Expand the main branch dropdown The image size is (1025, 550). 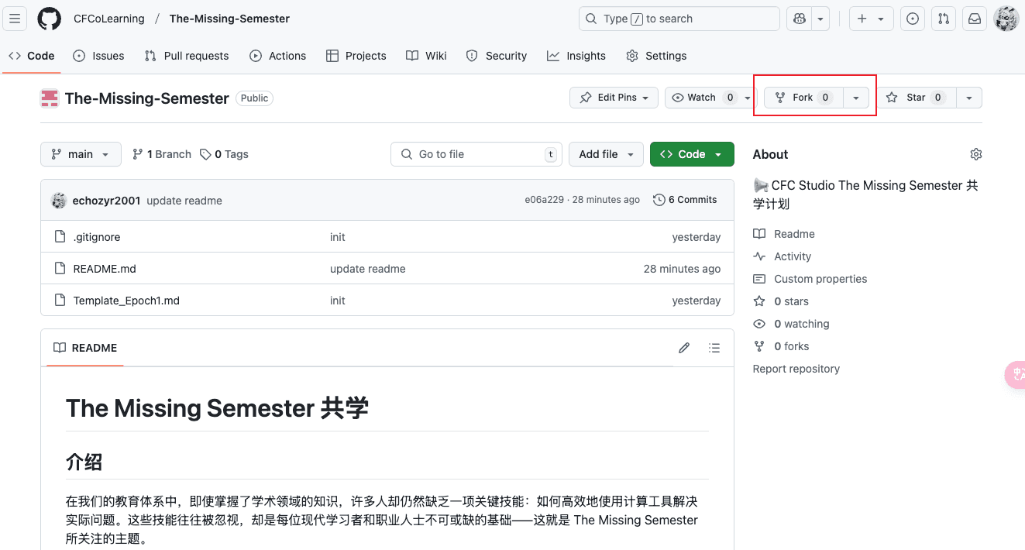click(81, 154)
